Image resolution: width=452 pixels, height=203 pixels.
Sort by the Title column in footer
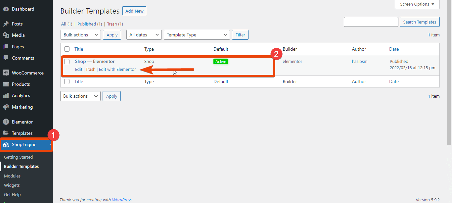click(79, 81)
